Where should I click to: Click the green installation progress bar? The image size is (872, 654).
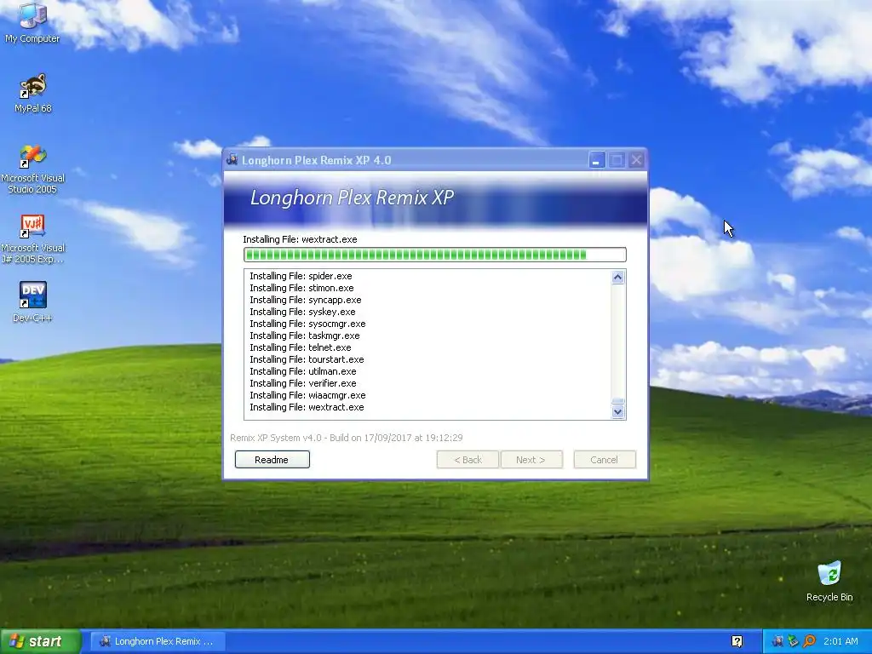point(435,255)
